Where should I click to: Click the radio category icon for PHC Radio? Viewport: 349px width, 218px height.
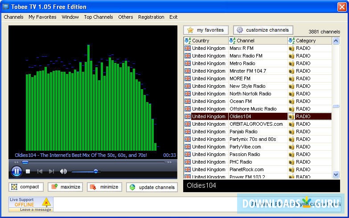click(x=292, y=162)
